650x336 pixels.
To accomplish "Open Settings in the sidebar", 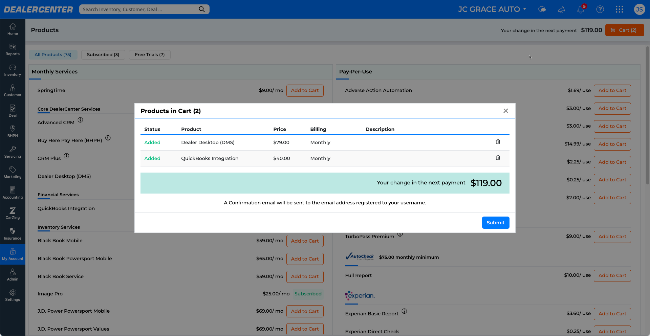I will 13,295.
